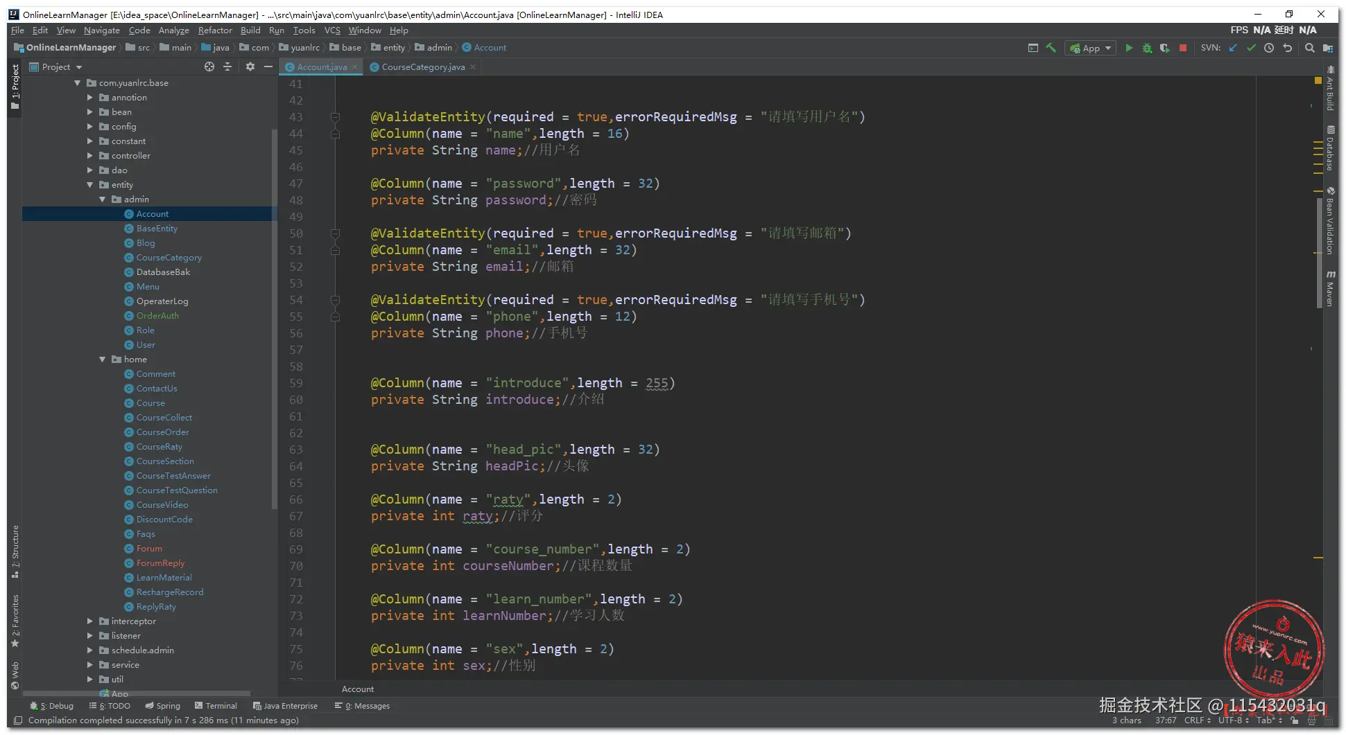The height and width of the screenshot is (735, 1346).
Task: Open the Spring tool window
Action: [162, 706]
